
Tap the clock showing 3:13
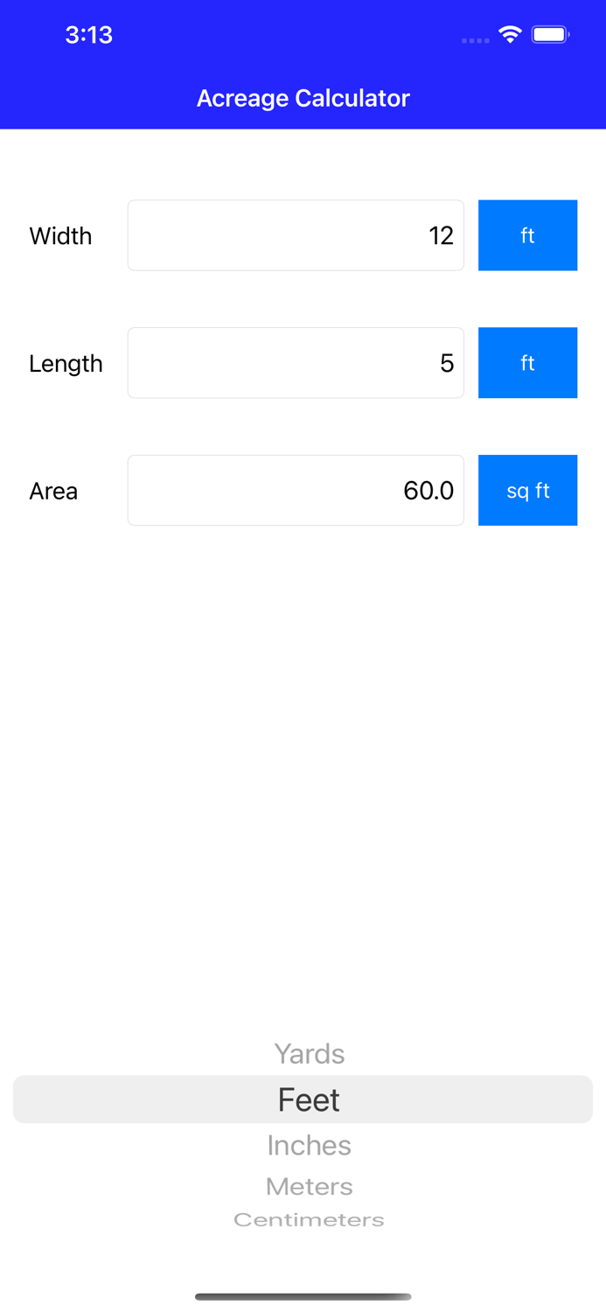click(x=89, y=35)
